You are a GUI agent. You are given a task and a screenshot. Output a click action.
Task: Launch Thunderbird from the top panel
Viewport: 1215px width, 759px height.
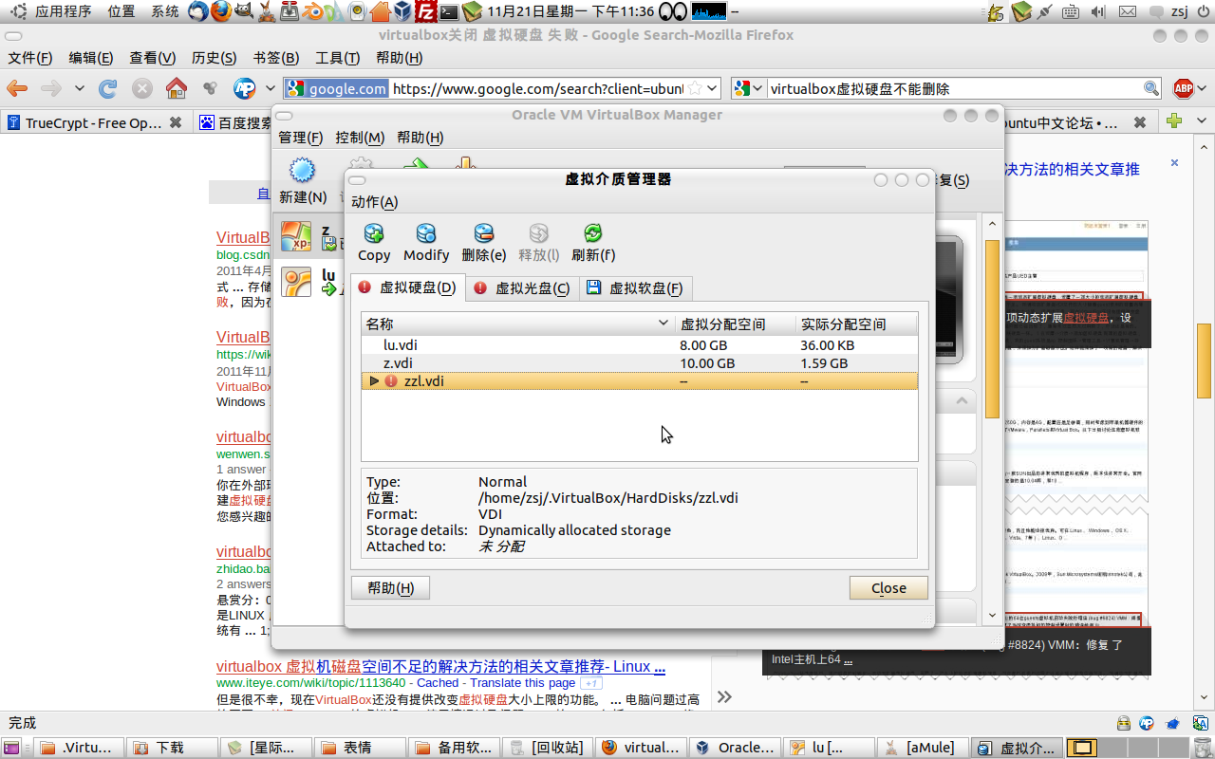click(x=197, y=11)
